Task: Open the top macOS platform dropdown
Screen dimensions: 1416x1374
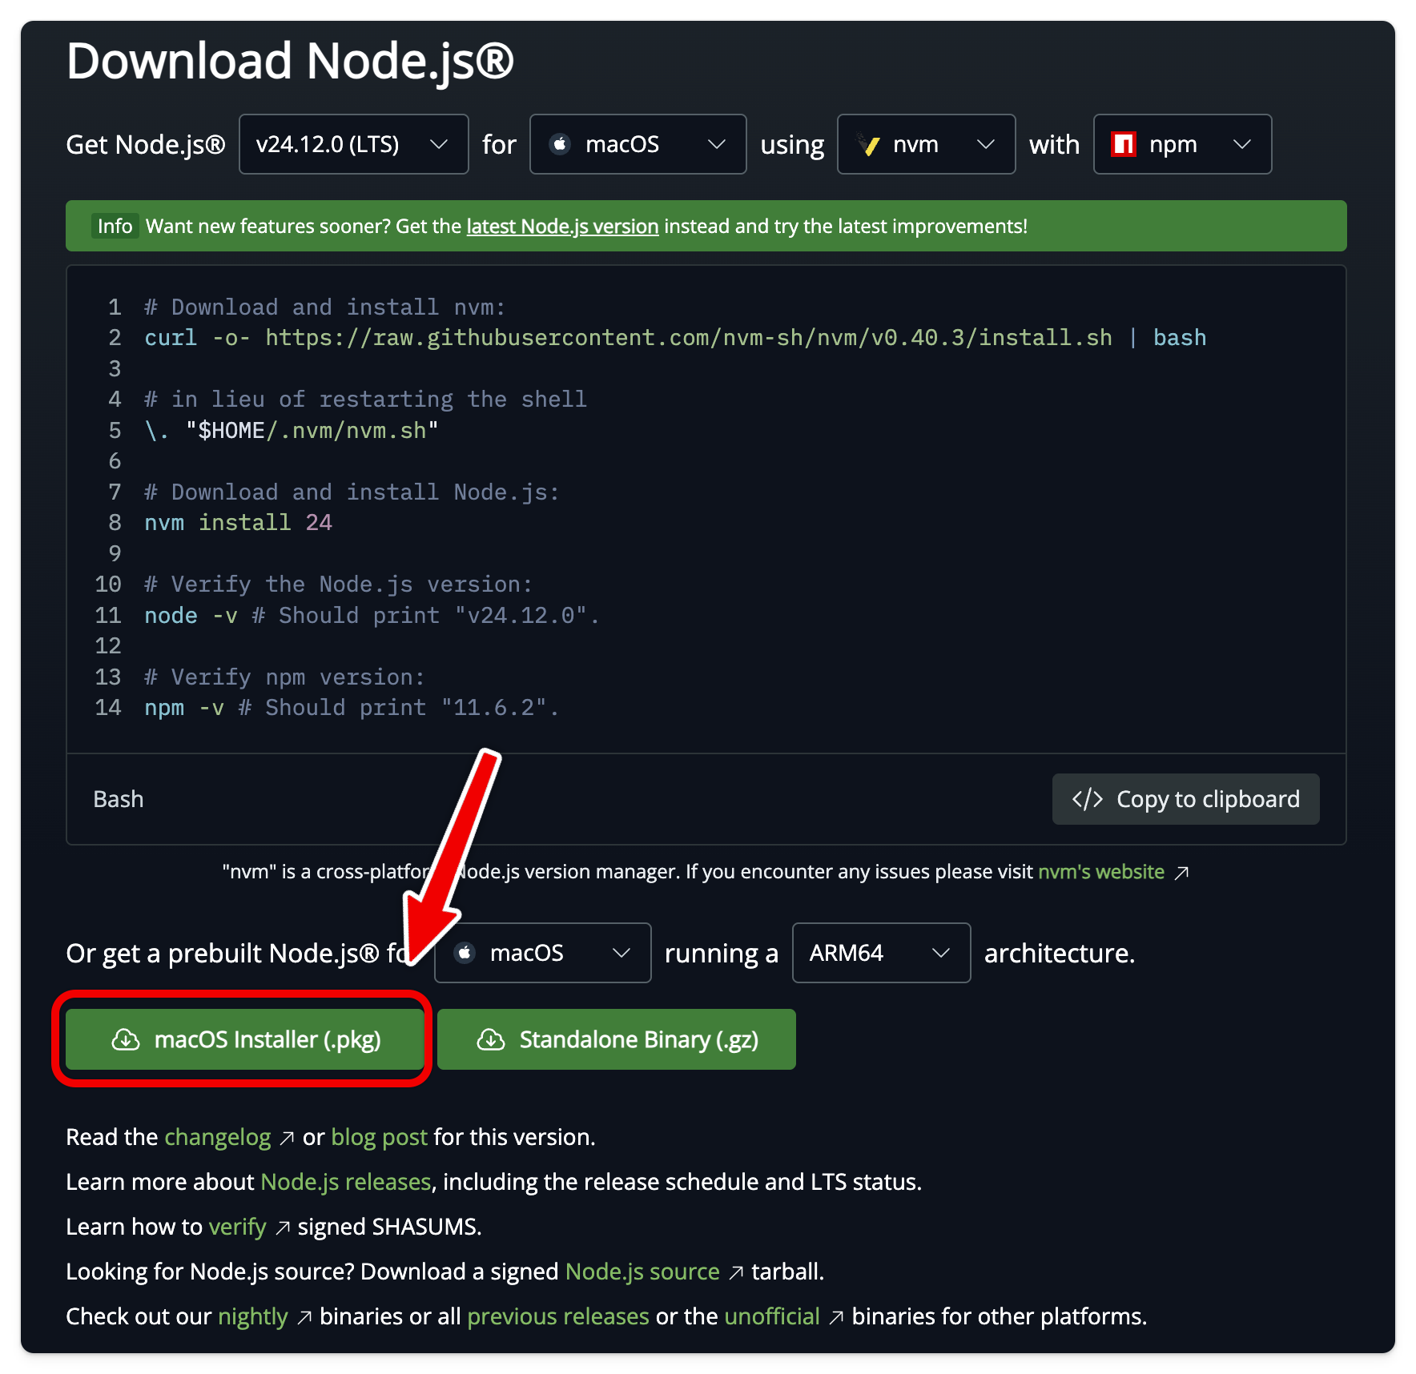Action: [638, 144]
